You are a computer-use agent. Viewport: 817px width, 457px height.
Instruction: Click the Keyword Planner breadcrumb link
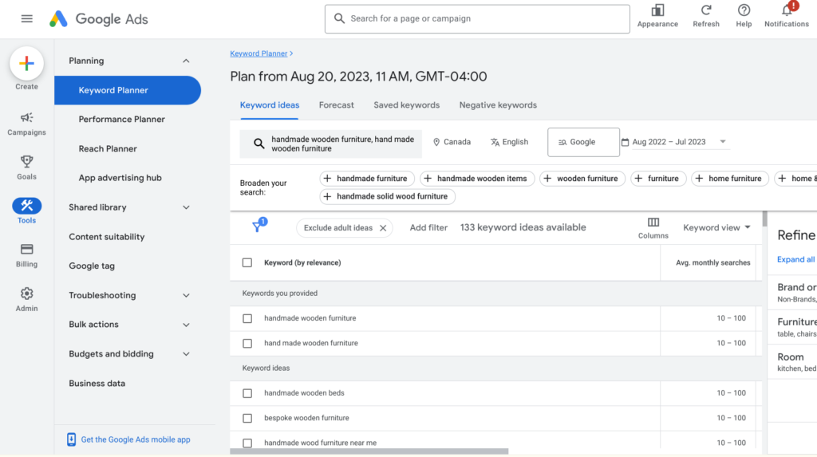[x=259, y=53]
